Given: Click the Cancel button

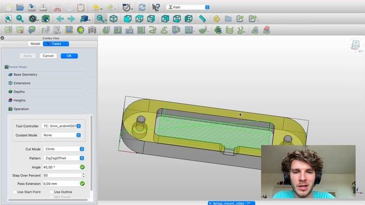Looking at the screenshot, I should point(48,56).
